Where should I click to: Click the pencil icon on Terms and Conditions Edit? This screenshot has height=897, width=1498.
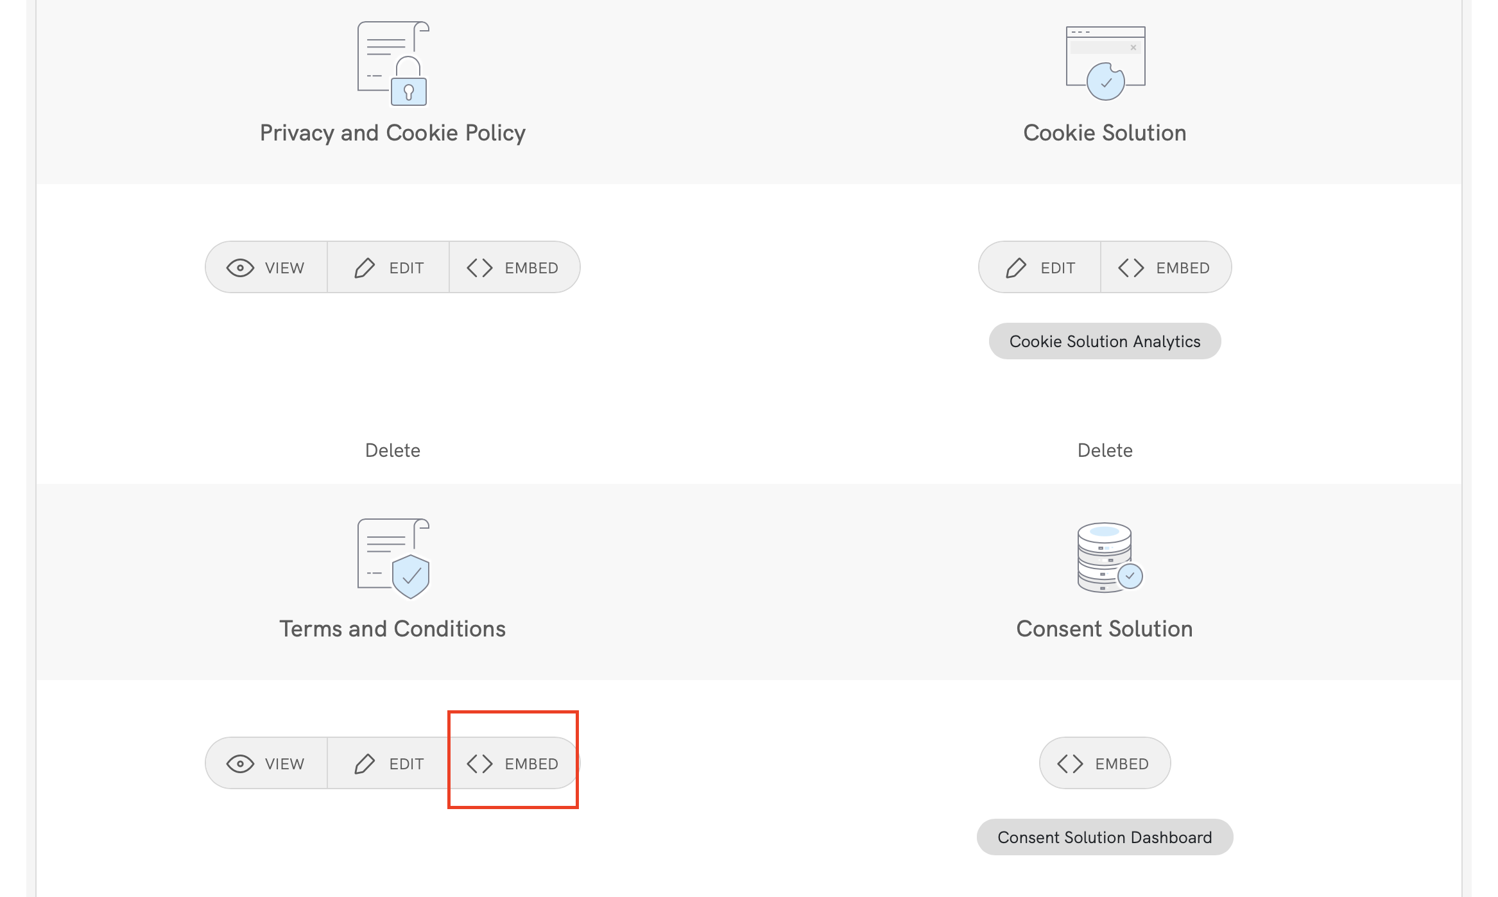[x=365, y=763]
